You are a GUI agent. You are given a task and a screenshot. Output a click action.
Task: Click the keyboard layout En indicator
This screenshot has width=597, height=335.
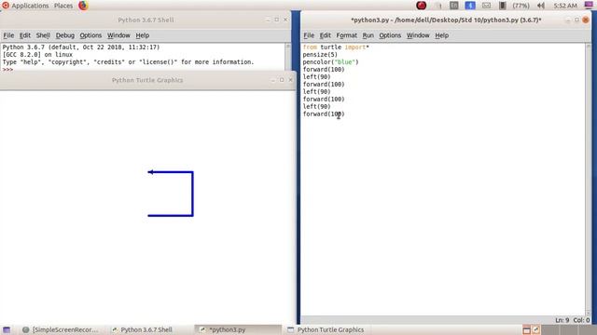click(454, 6)
